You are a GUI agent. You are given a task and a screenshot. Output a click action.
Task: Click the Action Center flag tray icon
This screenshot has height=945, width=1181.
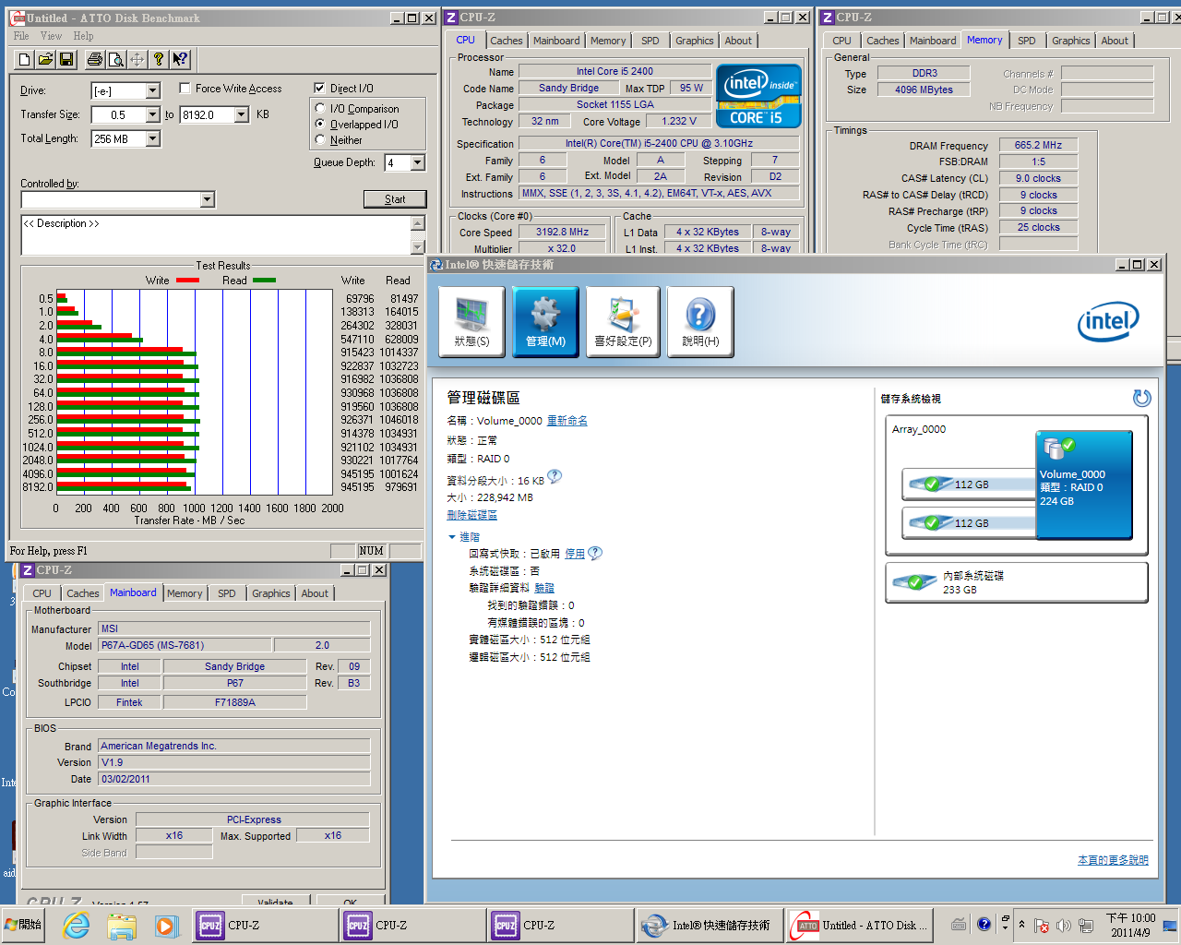(x=1041, y=925)
